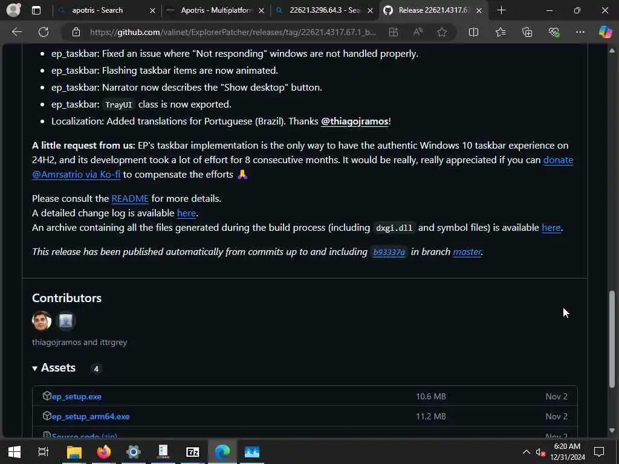Click the page vertical scrollbar thumb
Screen dimensions: 619x464
coord(612,340)
